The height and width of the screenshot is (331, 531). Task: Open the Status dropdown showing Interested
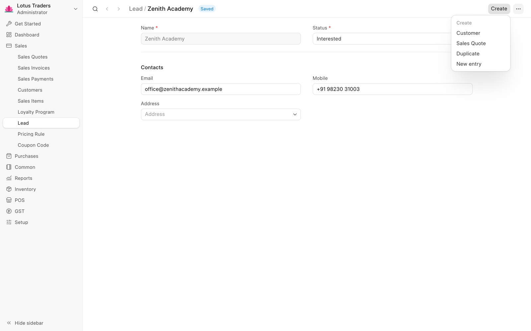pos(382,39)
